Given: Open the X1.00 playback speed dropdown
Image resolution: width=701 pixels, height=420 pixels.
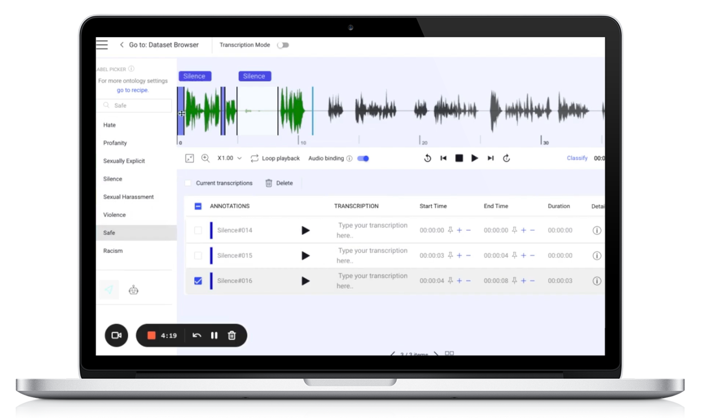Looking at the screenshot, I should [229, 158].
